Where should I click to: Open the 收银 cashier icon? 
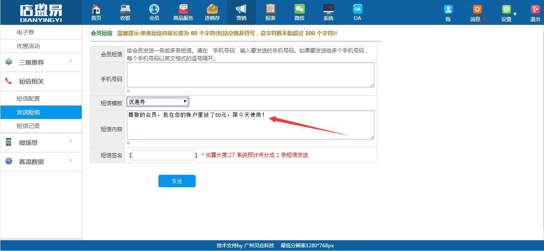coord(125,9)
